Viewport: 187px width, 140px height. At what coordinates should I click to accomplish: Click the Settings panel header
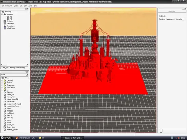[172, 11]
